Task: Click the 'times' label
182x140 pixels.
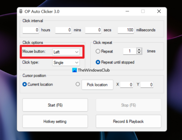Action: tap(151, 51)
